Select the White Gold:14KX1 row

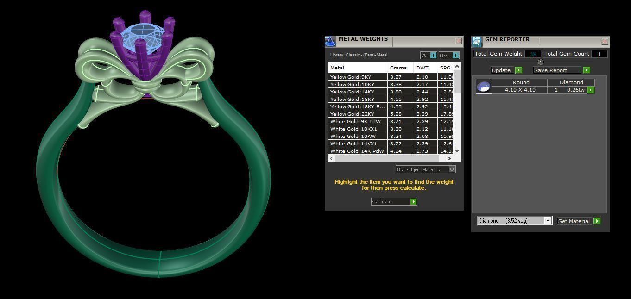pyautogui.click(x=391, y=143)
